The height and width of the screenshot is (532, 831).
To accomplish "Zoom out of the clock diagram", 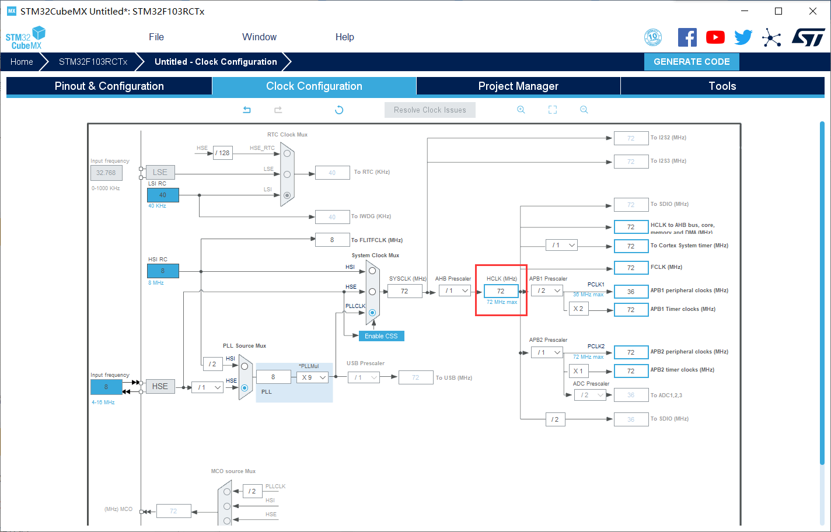I will pyautogui.click(x=584, y=110).
